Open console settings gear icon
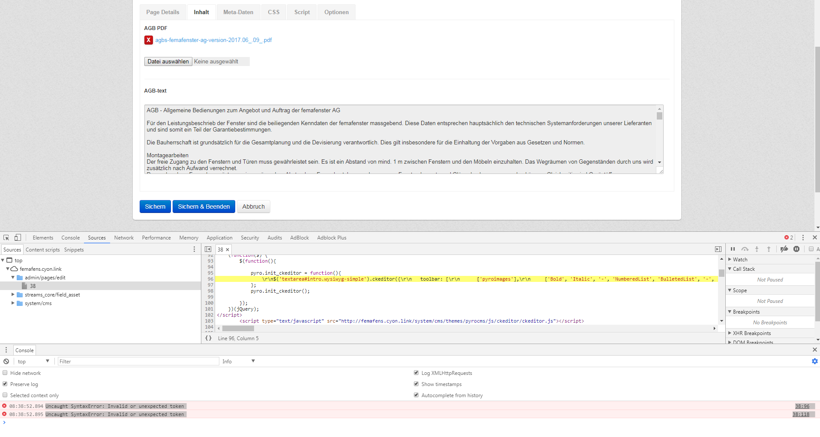Viewport: 820px width, 437px height. coord(814,361)
